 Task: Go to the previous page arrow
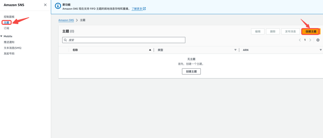pos(300,40)
